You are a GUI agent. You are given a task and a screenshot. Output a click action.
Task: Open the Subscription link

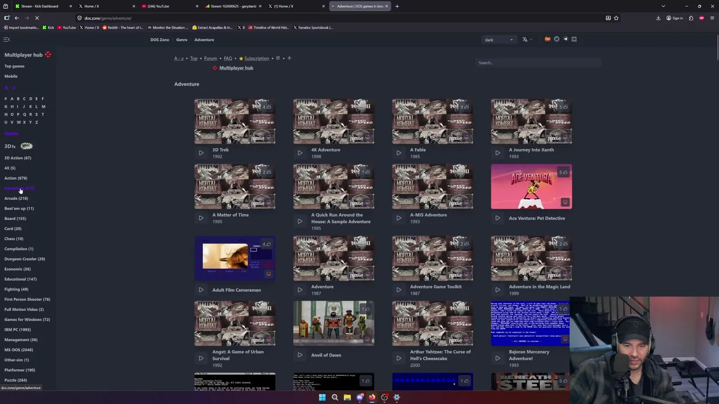(256, 58)
